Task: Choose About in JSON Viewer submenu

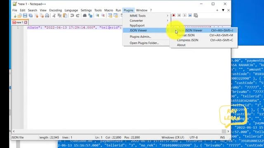Action: 204,45
